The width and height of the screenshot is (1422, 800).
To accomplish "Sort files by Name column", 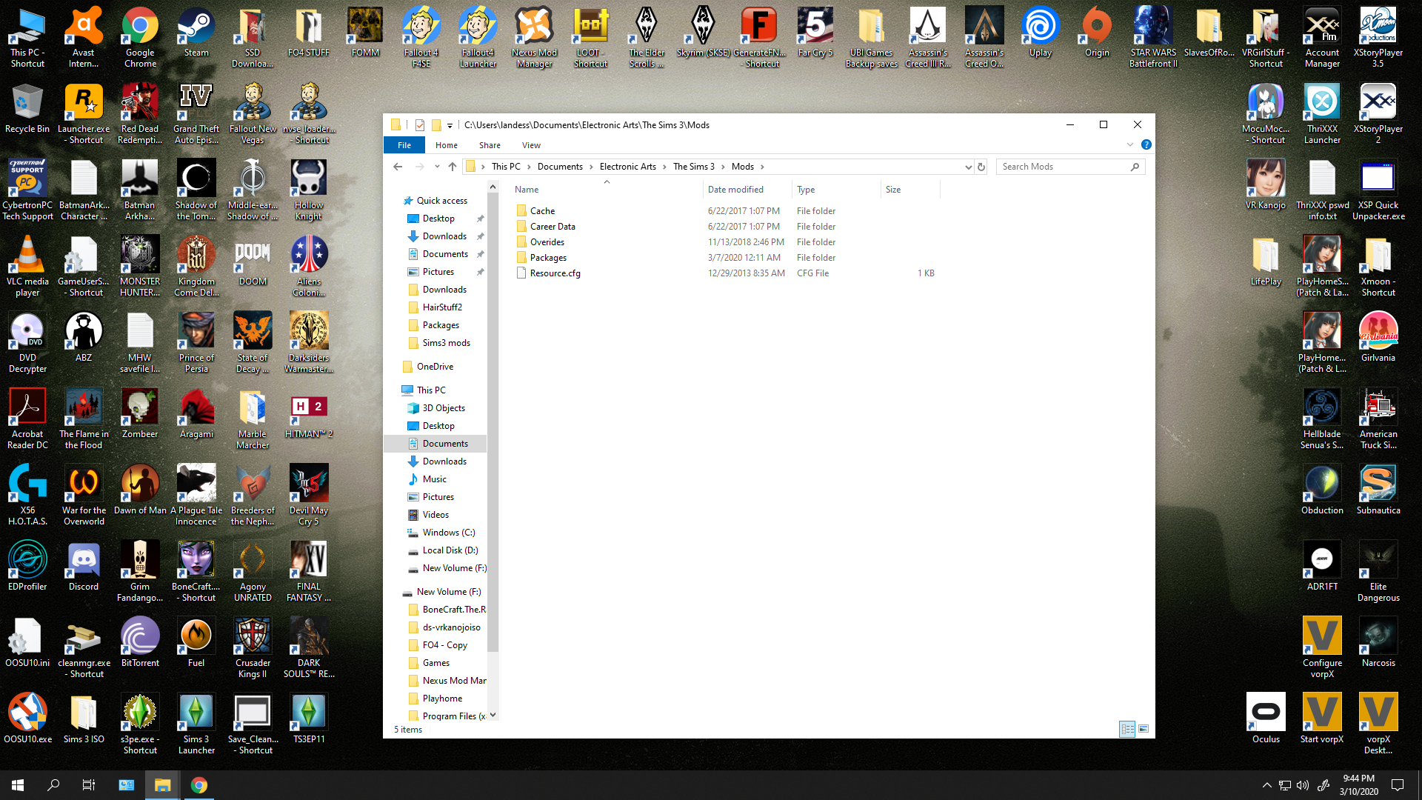I will pos(605,190).
